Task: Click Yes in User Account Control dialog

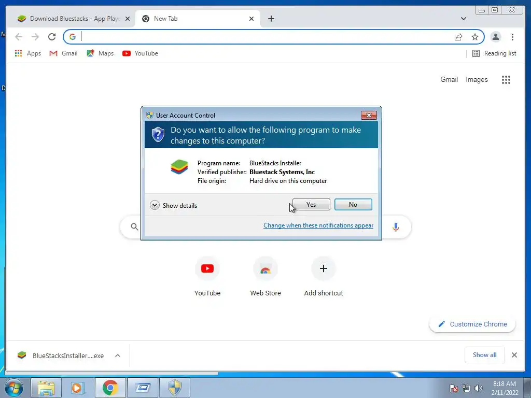Action: [x=311, y=204]
